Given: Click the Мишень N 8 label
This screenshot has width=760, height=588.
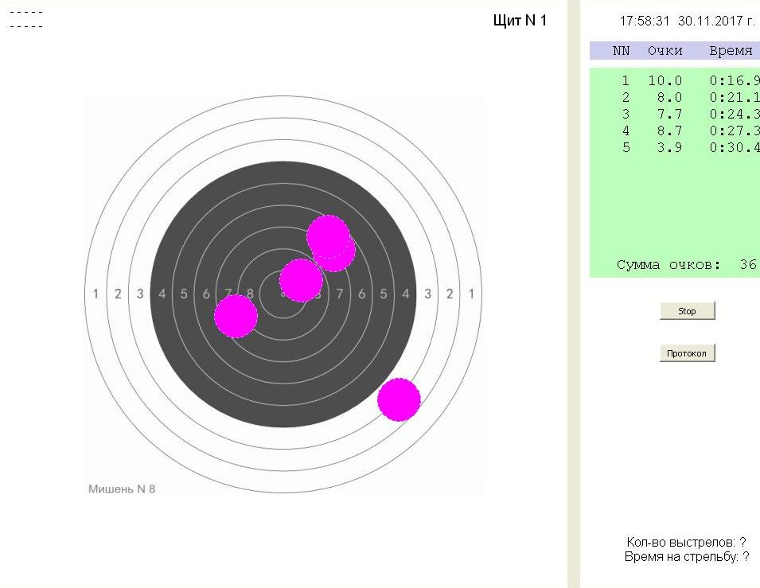Looking at the screenshot, I should pyautogui.click(x=122, y=489).
